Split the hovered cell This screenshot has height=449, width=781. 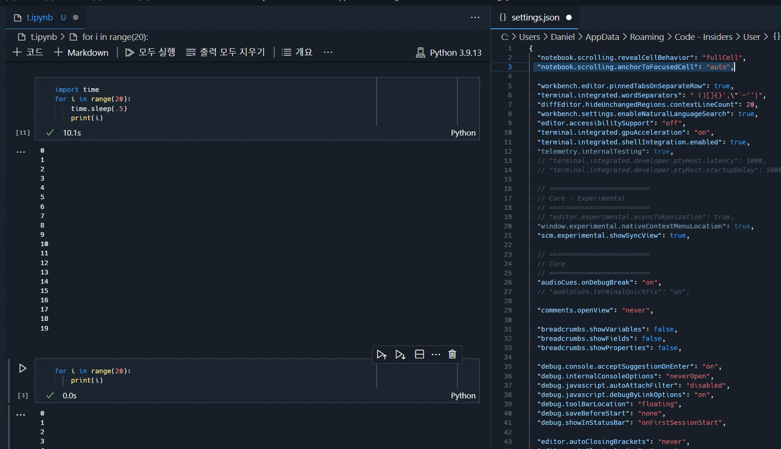click(419, 354)
